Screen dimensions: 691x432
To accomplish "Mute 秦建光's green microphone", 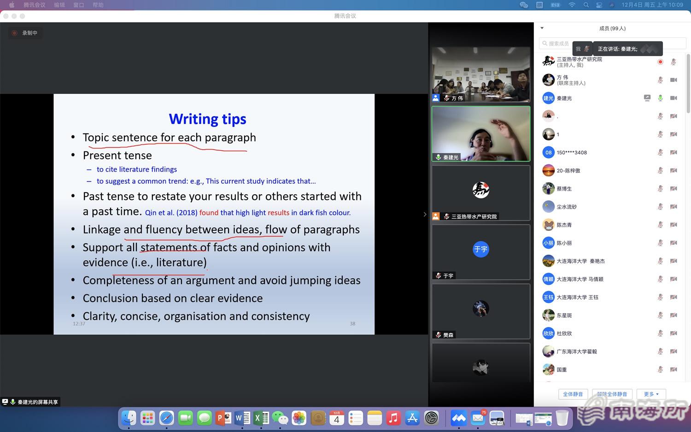I will tap(660, 98).
